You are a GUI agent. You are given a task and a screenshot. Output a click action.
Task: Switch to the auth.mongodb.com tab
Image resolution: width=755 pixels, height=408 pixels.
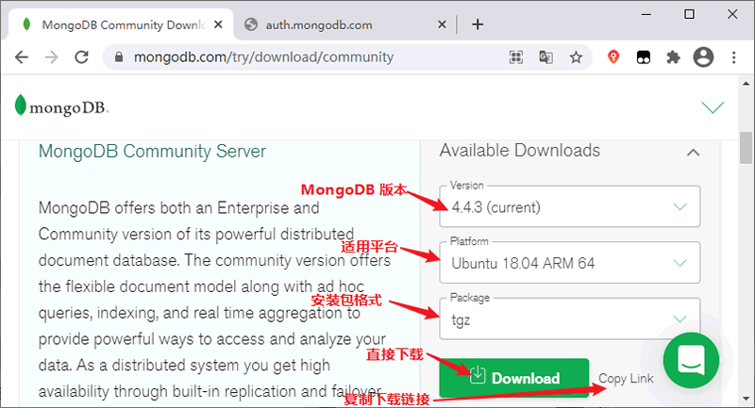pos(344,24)
